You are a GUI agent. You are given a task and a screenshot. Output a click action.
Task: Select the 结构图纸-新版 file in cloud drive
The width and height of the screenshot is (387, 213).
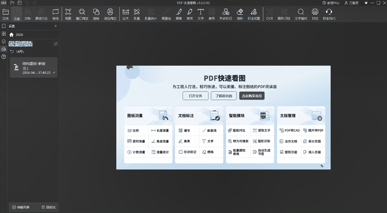pos(34,68)
